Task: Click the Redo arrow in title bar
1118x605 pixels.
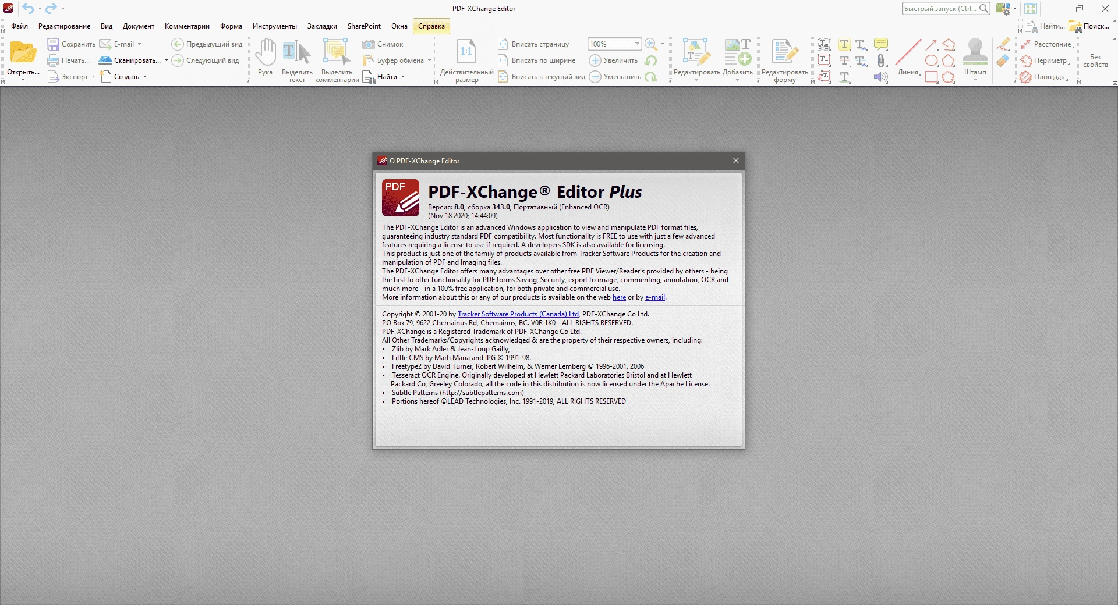Action: [51, 9]
